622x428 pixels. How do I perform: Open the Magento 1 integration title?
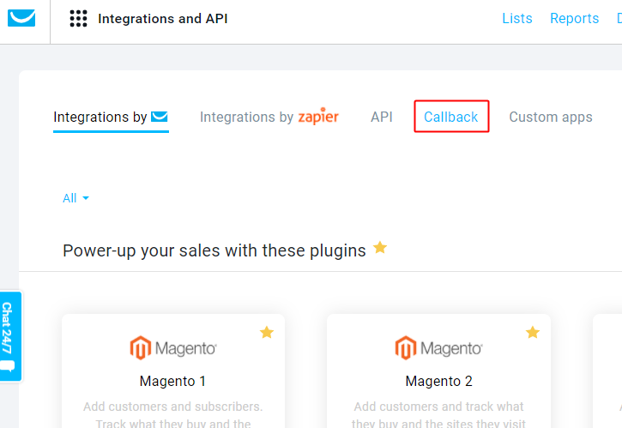click(172, 381)
